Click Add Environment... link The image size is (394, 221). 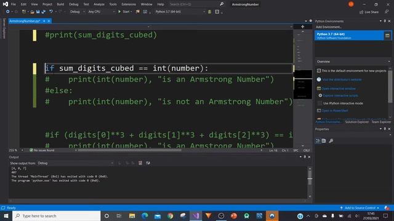coord(329,27)
